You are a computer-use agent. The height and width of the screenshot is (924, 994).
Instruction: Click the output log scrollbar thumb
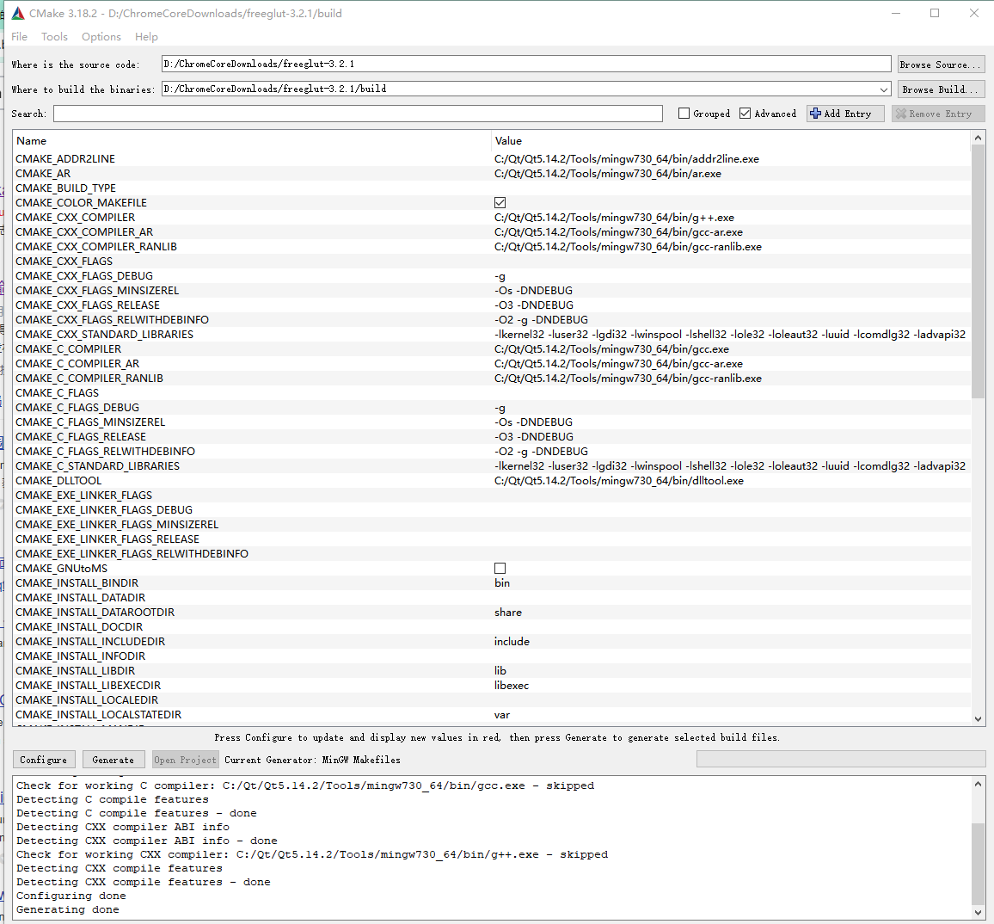(978, 864)
